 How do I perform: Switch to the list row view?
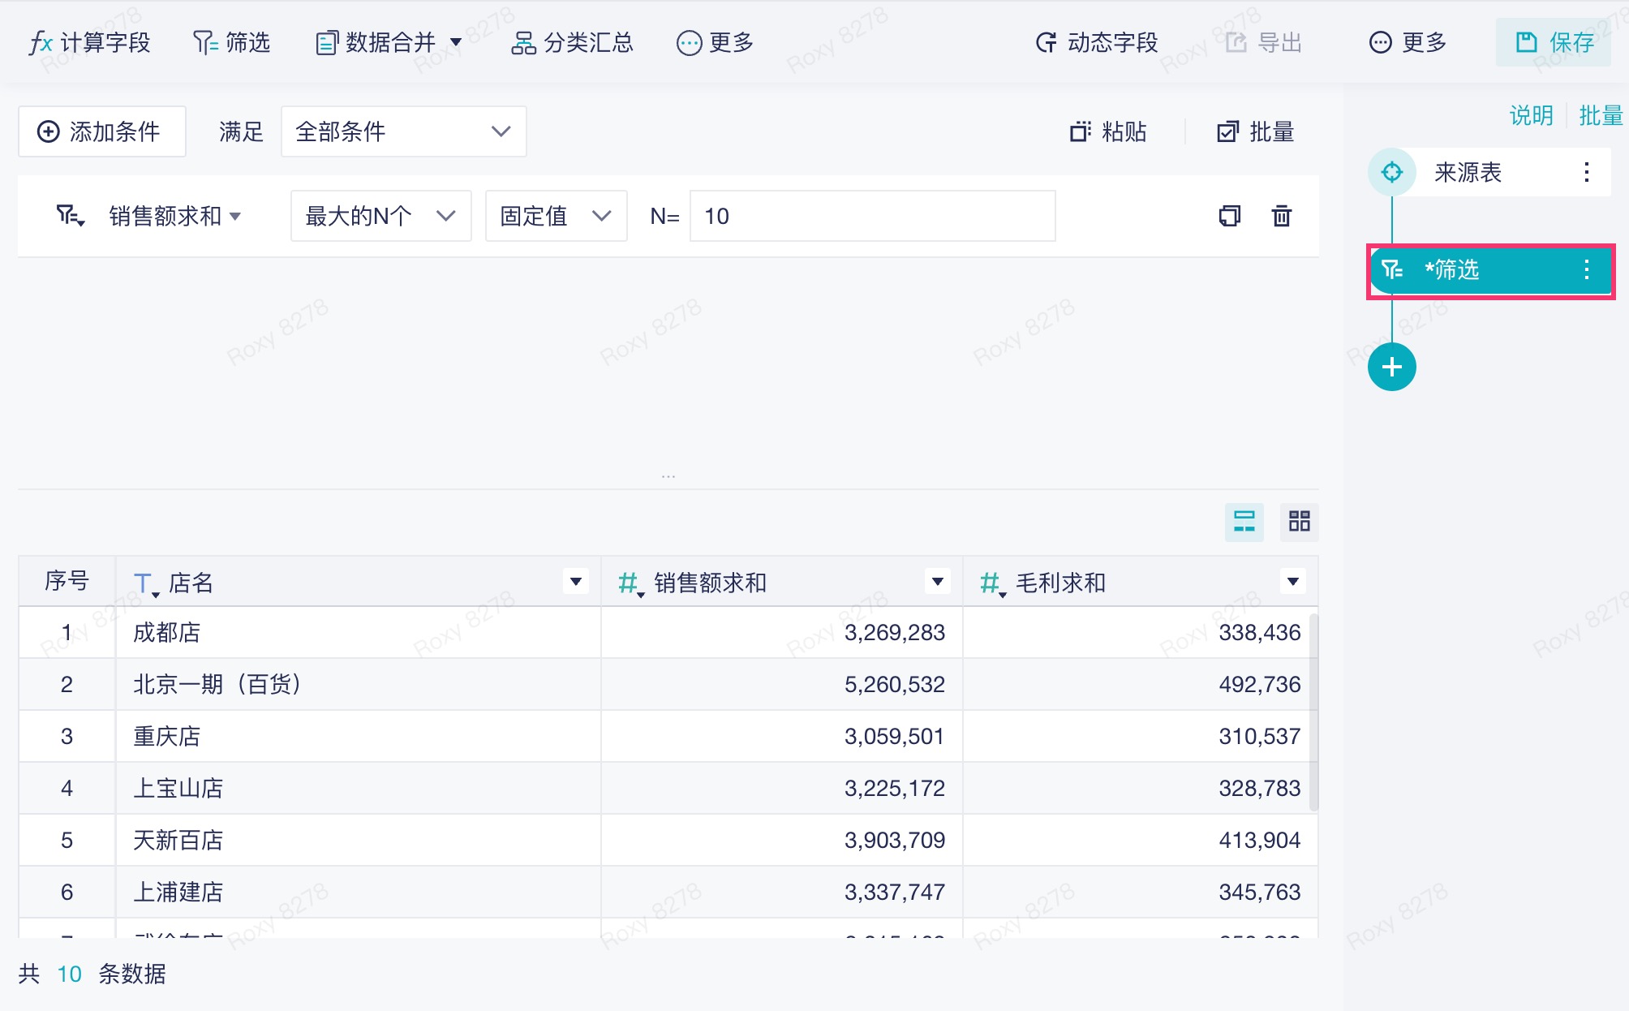point(1244,521)
